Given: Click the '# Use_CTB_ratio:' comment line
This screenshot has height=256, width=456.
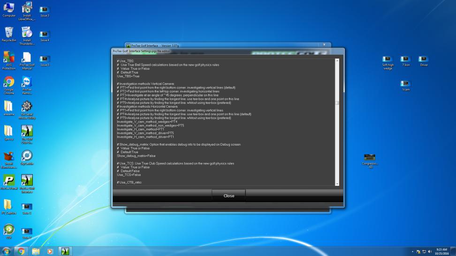Looking at the screenshot, I should coord(129,182).
